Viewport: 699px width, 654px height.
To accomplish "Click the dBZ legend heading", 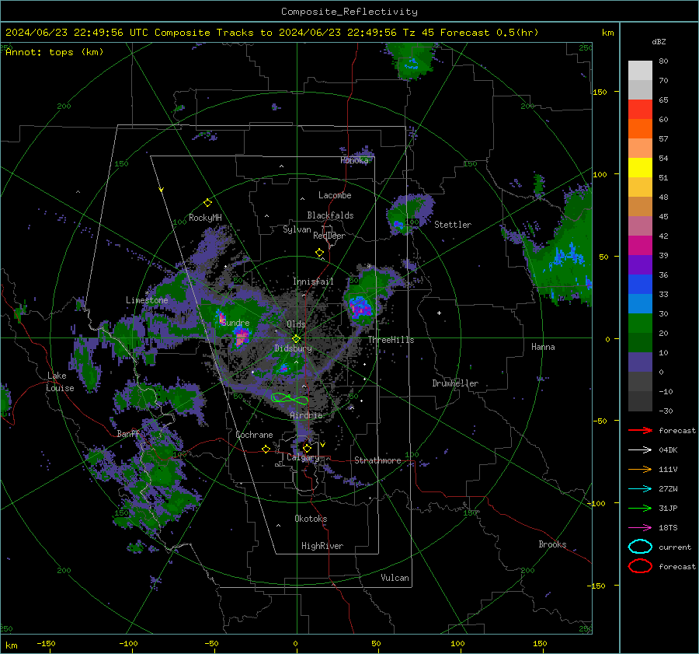I will pos(659,42).
